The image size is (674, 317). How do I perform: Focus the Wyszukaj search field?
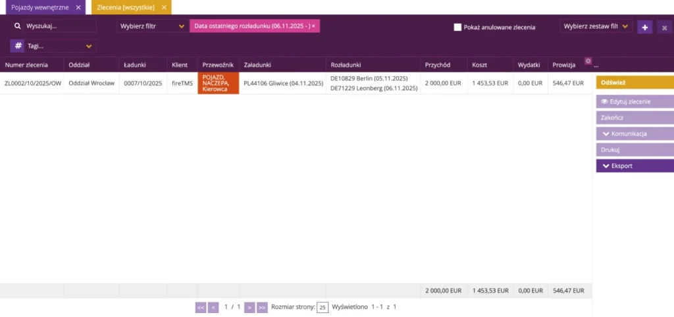(x=59, y=26)
